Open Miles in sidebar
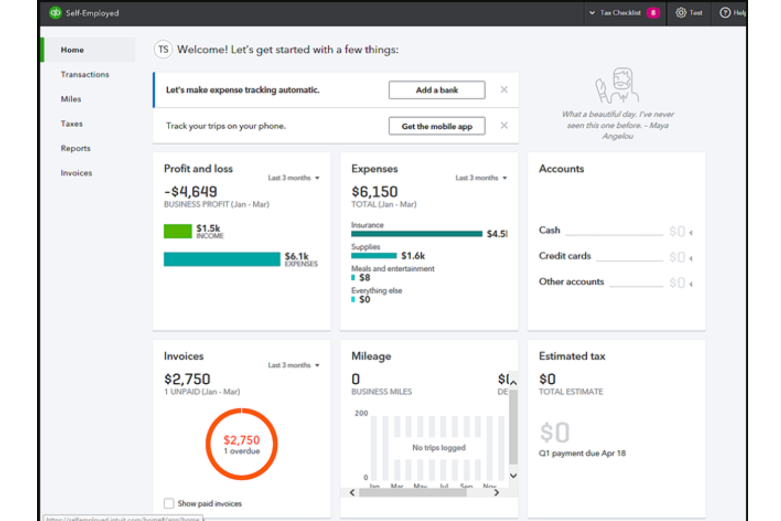 click(x=71, y=99)
